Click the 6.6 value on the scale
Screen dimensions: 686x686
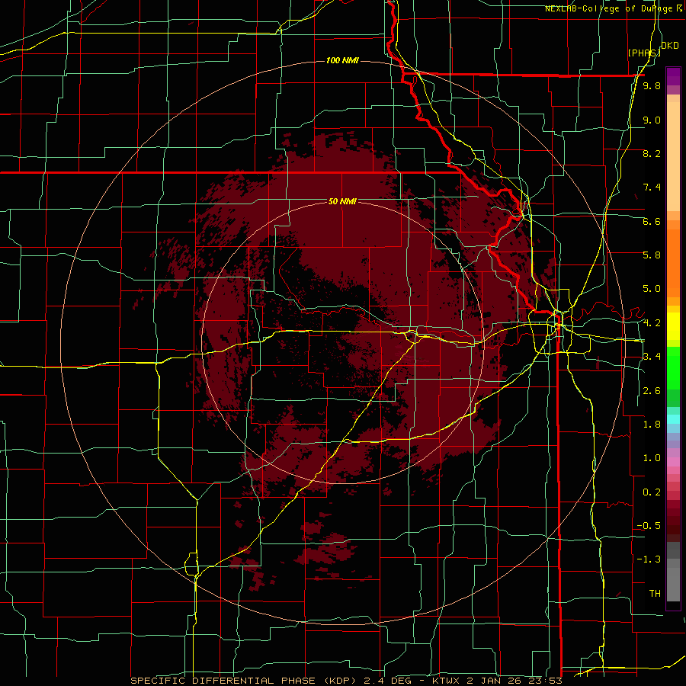(x=652, y=222)
